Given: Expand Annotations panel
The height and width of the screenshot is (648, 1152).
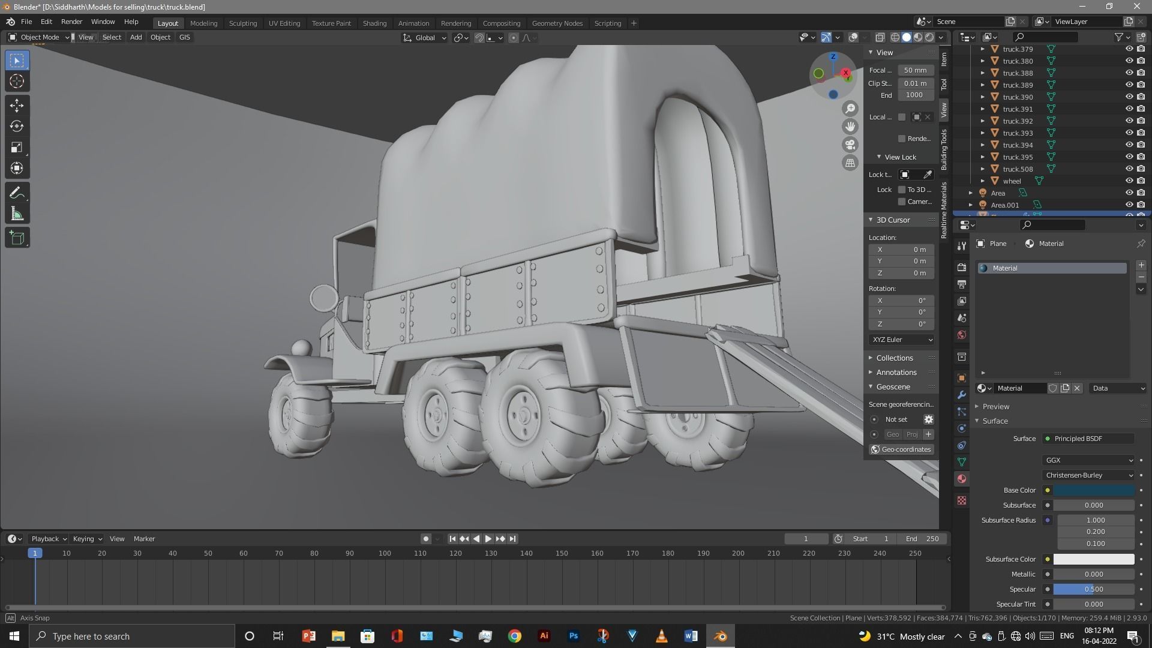Looking at the screenshot, I should pos(896,373).
